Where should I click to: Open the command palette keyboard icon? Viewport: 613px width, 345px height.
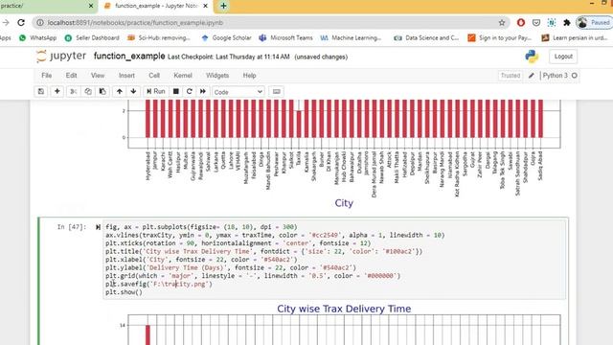[x=277, y=92]
